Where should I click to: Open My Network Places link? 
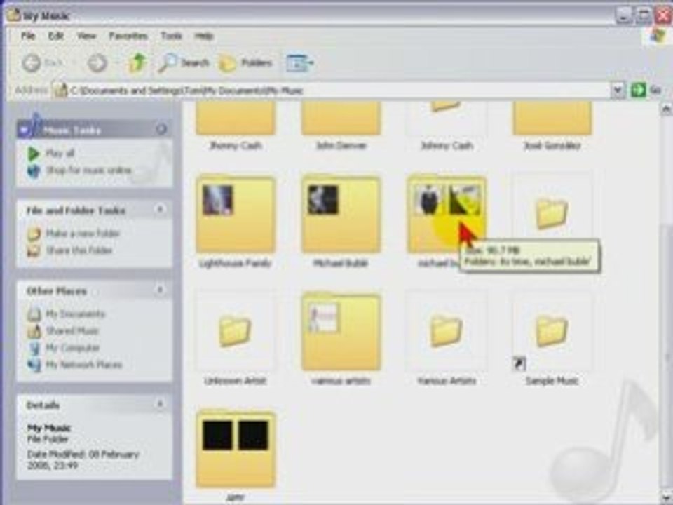coord(84,365)
